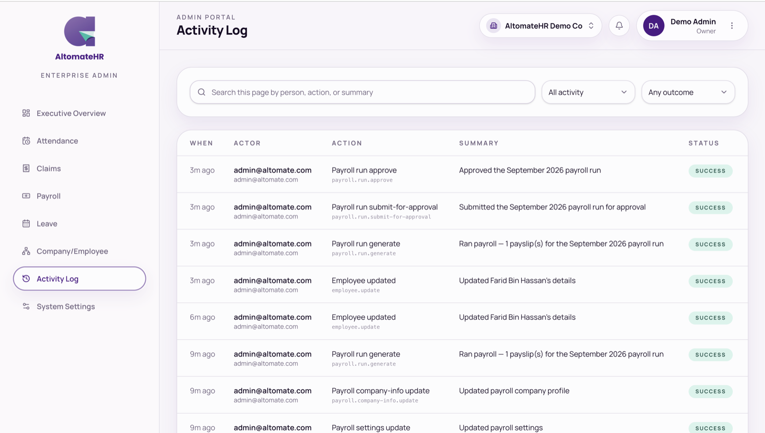Viewport: 765px width, 433px height.
Task: Click 'Updated payroll settings' summary text
Action: point(501,427)
